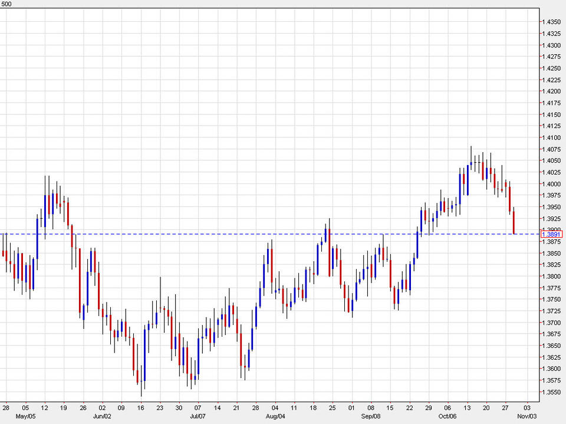The image size is (566, 424).
Task: Click the 1.4350 label atop the price axis
Action: click(551, 21)
